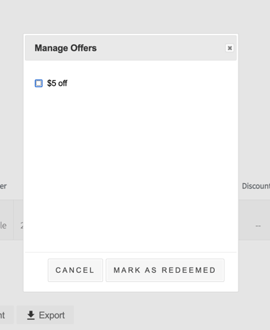Select the "--" discount cell in the row
Viewport: 270px width, 330px height.
tap(258, 225)
